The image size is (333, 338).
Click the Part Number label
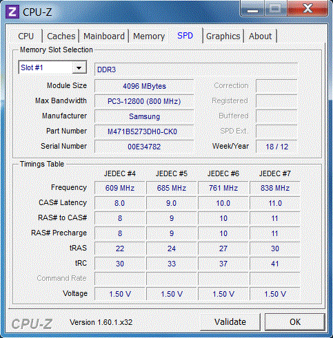tap(67, 131)
